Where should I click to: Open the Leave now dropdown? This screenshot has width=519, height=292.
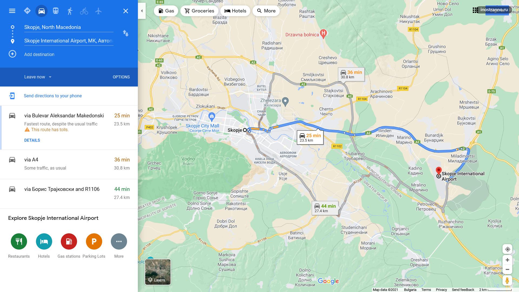click(x=38, y=77)
